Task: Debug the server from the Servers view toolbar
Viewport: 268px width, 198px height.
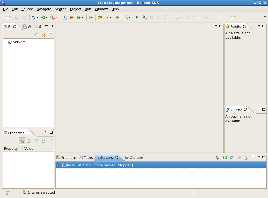Action: 218,157
